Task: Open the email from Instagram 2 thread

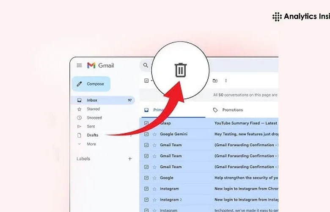Action: (x=170, y=200)
